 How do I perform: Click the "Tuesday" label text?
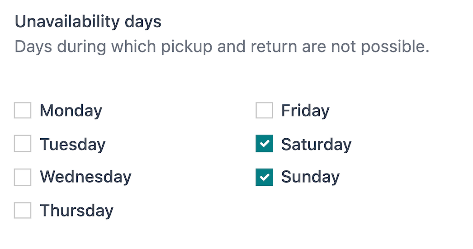click(x=72, y=144)
